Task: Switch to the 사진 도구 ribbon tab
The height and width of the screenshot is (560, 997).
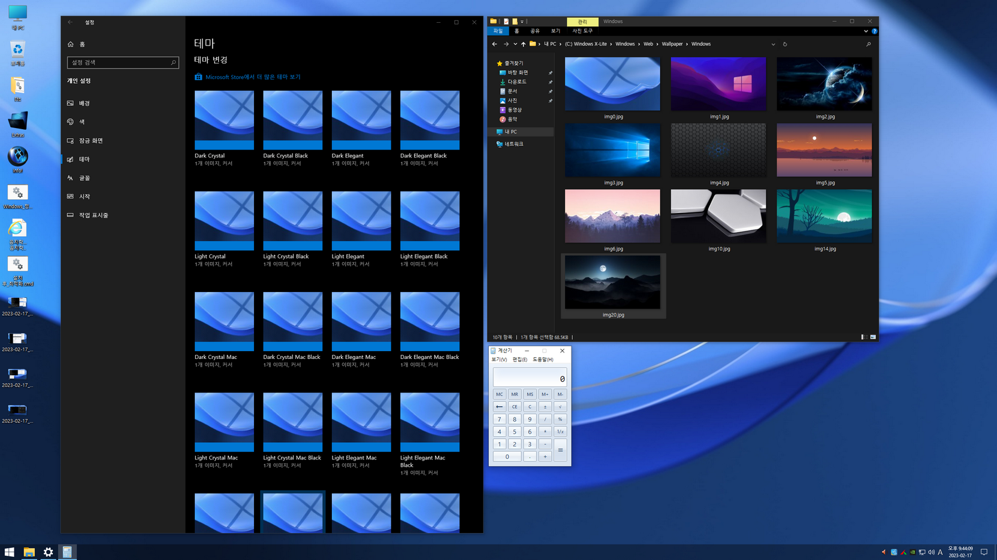Action: (x=582, y=31)
